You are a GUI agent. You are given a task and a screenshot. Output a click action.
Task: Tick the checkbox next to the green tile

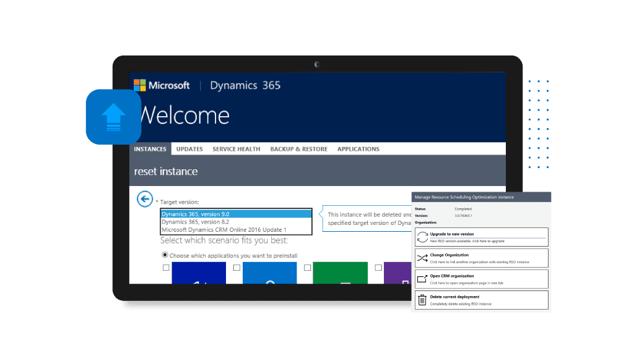tap(307, 268)
